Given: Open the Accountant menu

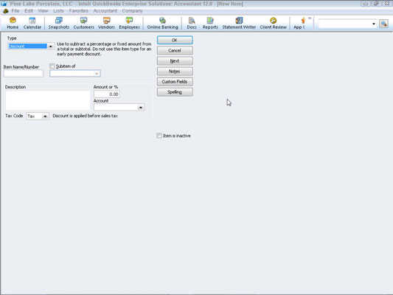Looking at the screenshot, I should pos(105,11).
